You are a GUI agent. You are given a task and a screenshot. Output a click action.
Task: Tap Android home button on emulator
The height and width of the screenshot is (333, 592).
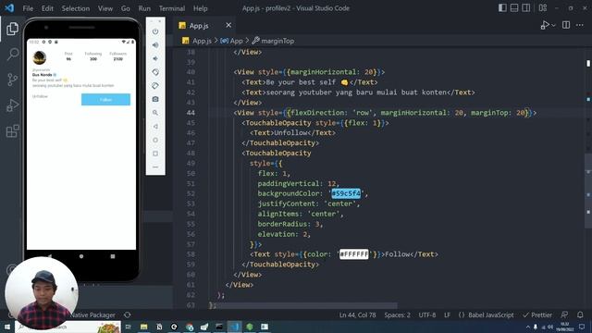click(81, 256)
